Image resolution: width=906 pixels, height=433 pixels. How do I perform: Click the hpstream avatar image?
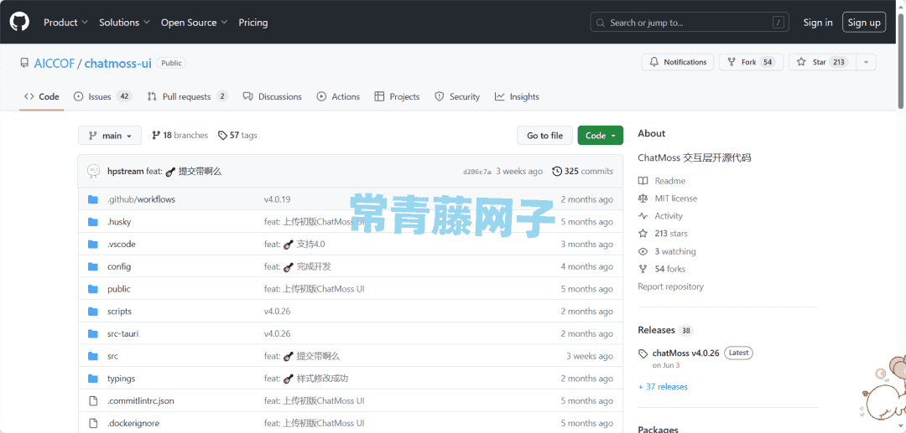93,171
